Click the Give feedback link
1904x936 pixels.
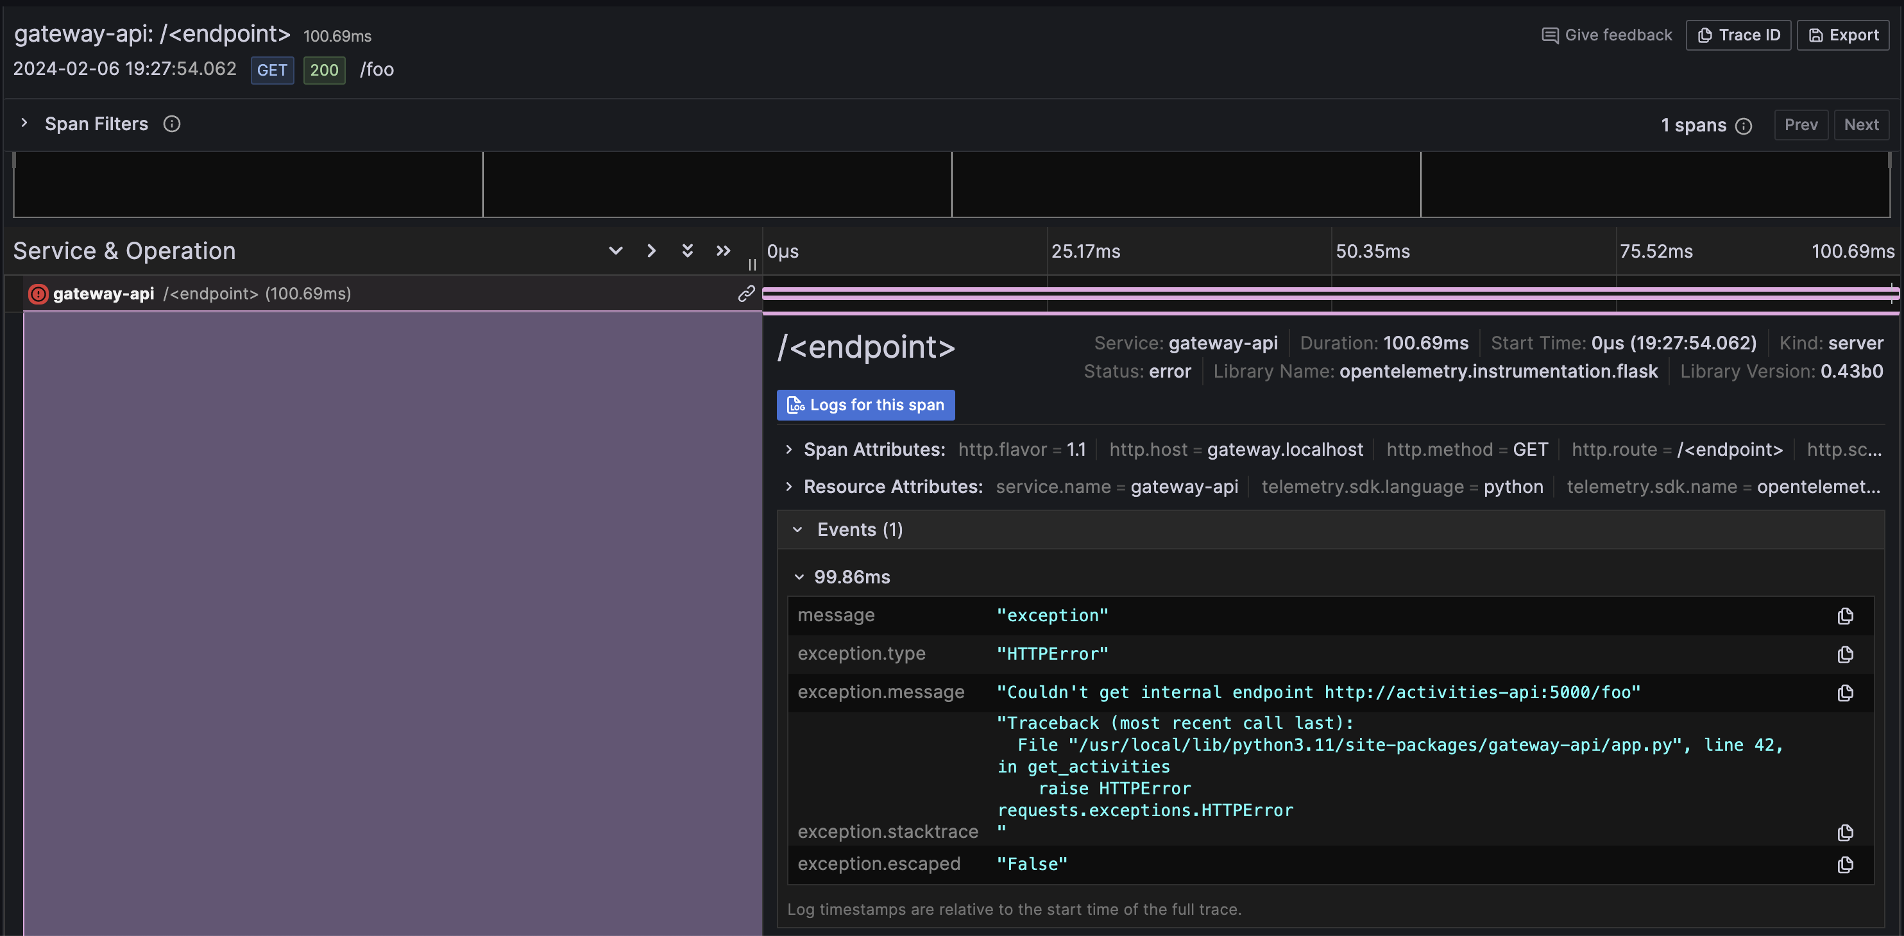[1607, 35]
